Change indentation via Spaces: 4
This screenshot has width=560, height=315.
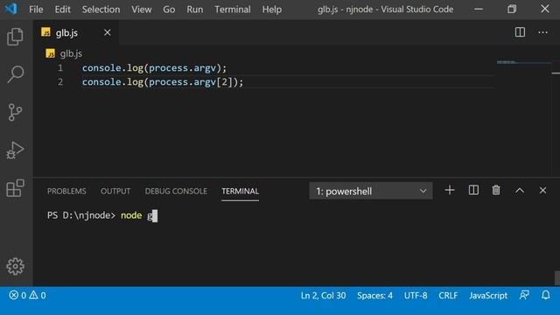coord(374,296)
